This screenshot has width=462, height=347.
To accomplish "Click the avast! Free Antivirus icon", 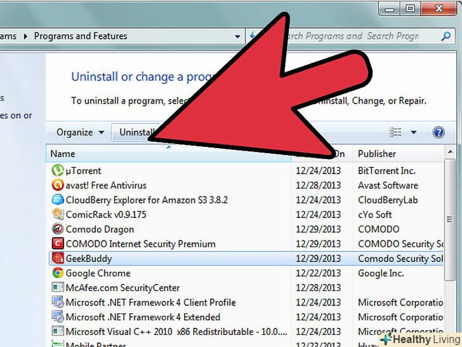I will (58, 185).
